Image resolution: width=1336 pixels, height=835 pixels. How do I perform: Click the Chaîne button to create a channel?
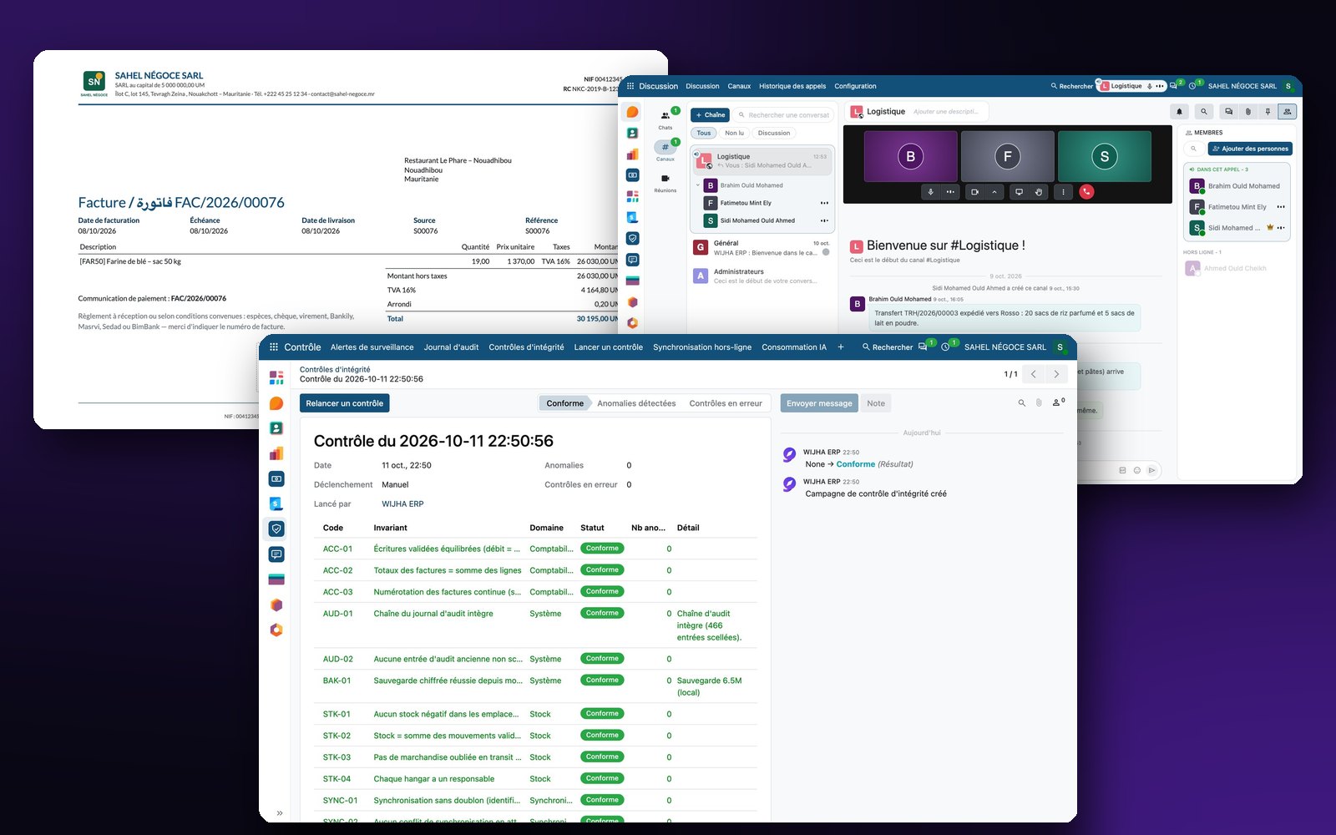[x=711, y=115]
